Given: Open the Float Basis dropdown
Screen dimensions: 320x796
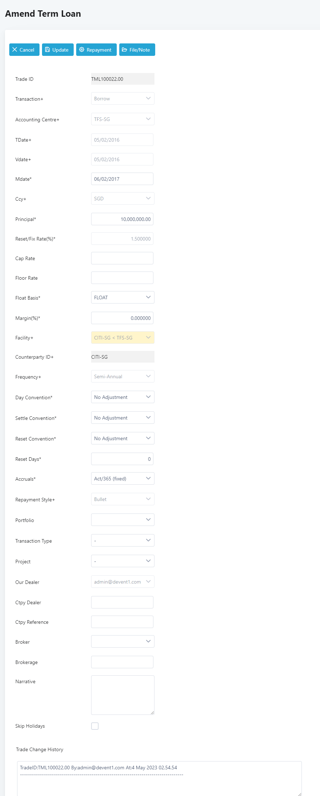Looking at the screenshot, I should click(x=123, y=297).
